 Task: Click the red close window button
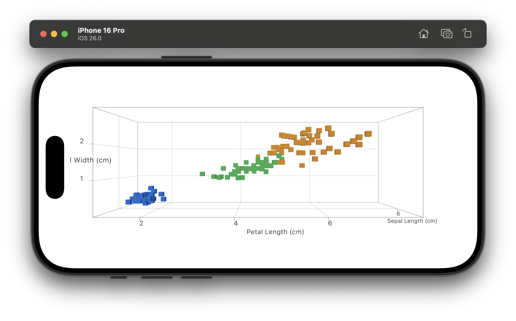coord(43,34)
